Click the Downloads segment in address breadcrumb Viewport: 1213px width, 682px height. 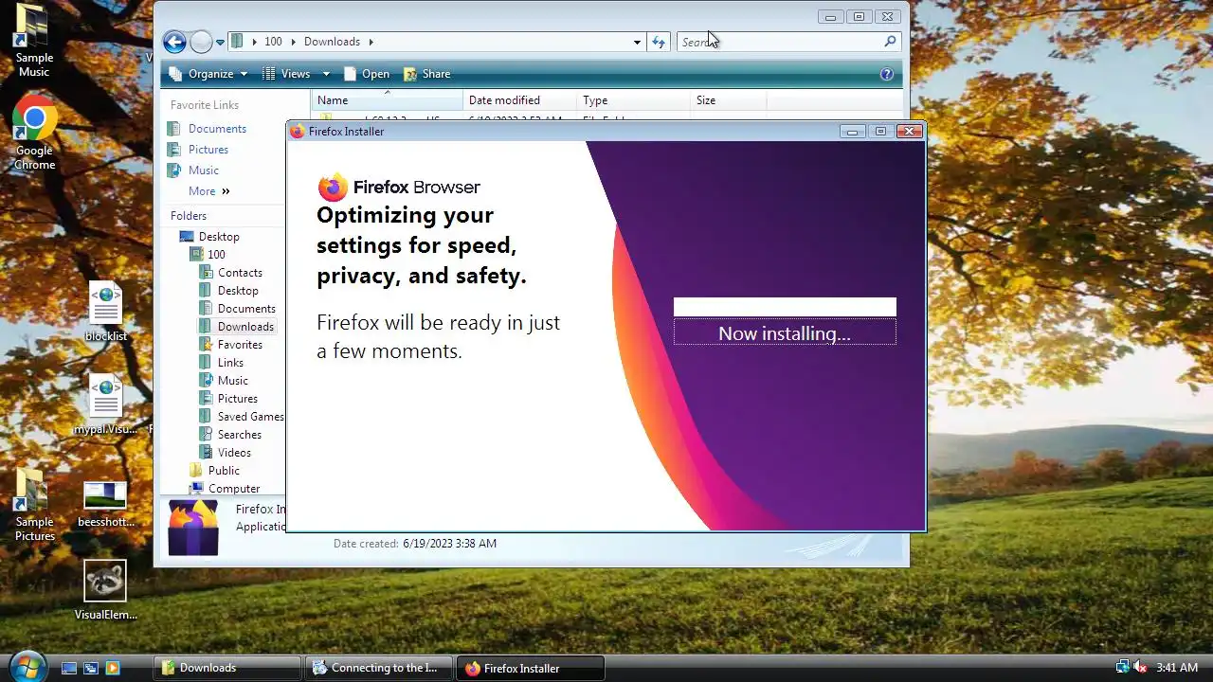pyautogui.click(x=332, y=42)
